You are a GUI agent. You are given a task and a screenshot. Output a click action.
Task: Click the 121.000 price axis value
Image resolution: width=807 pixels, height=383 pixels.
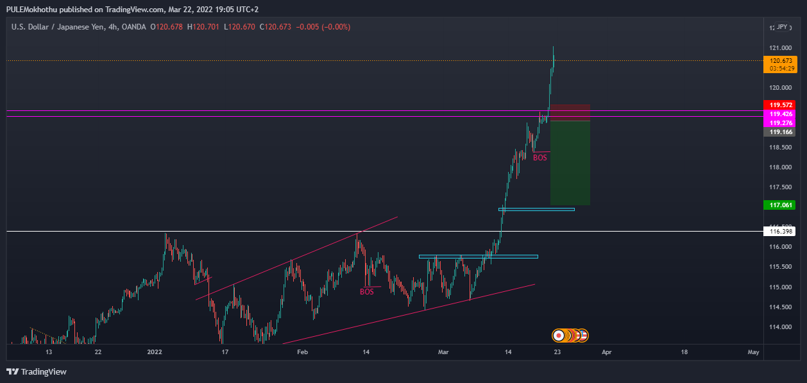(x=780, y=48)
